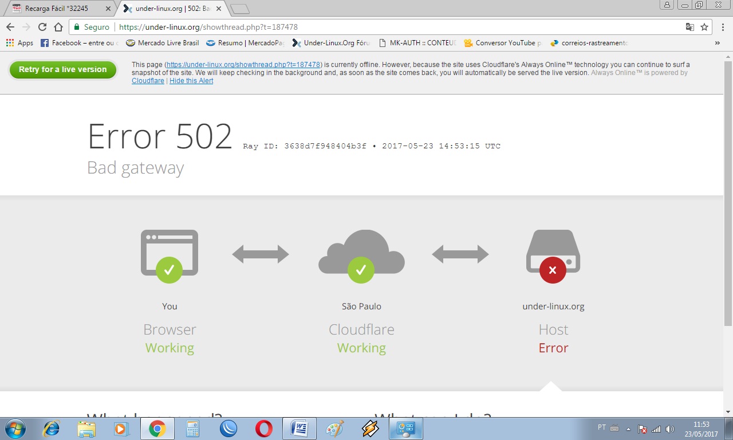Viewport: 733px width, 440px height.
Task: Open Windows Explorer from the taskbar
Action: coord(86,429)
